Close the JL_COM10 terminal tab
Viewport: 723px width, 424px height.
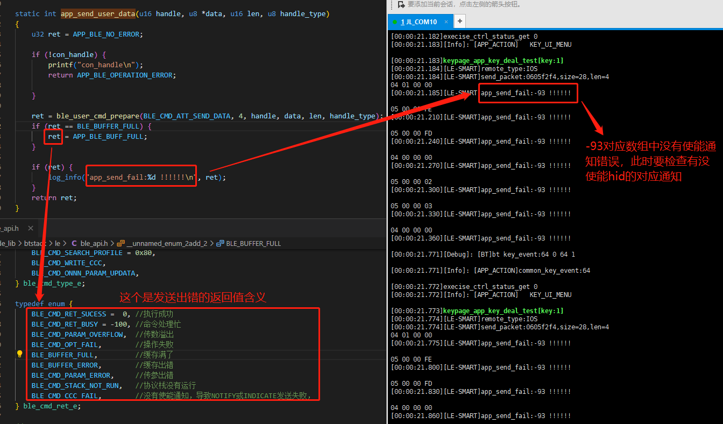point(446,22)
